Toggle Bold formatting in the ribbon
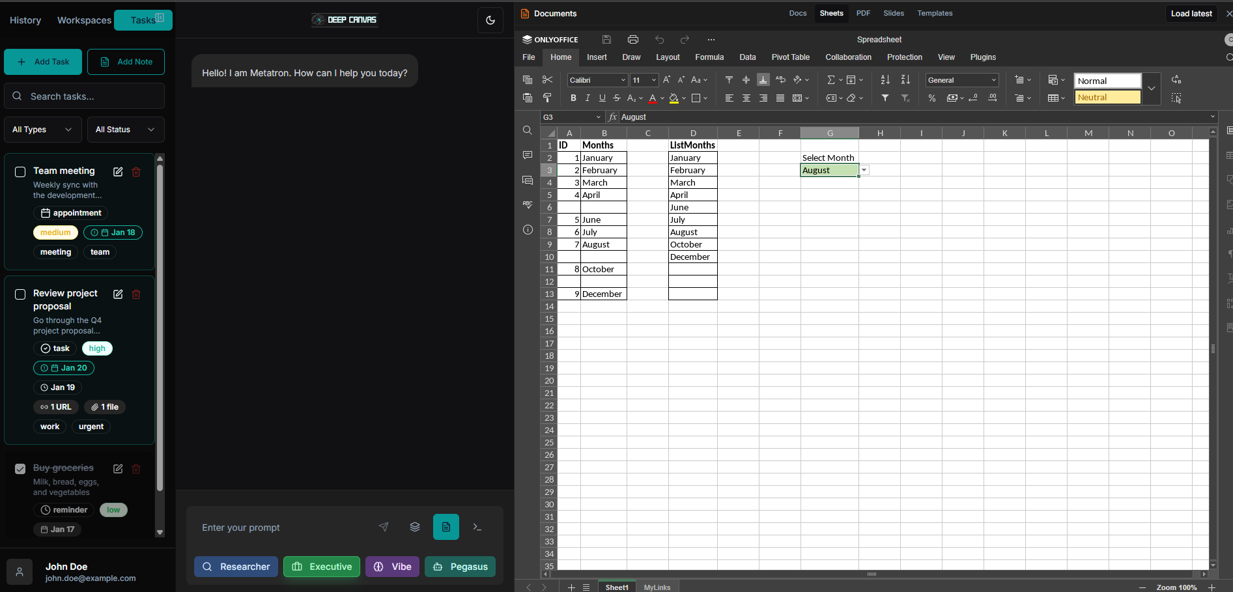This screenshot has height=592, width=1233. point(573,98)
